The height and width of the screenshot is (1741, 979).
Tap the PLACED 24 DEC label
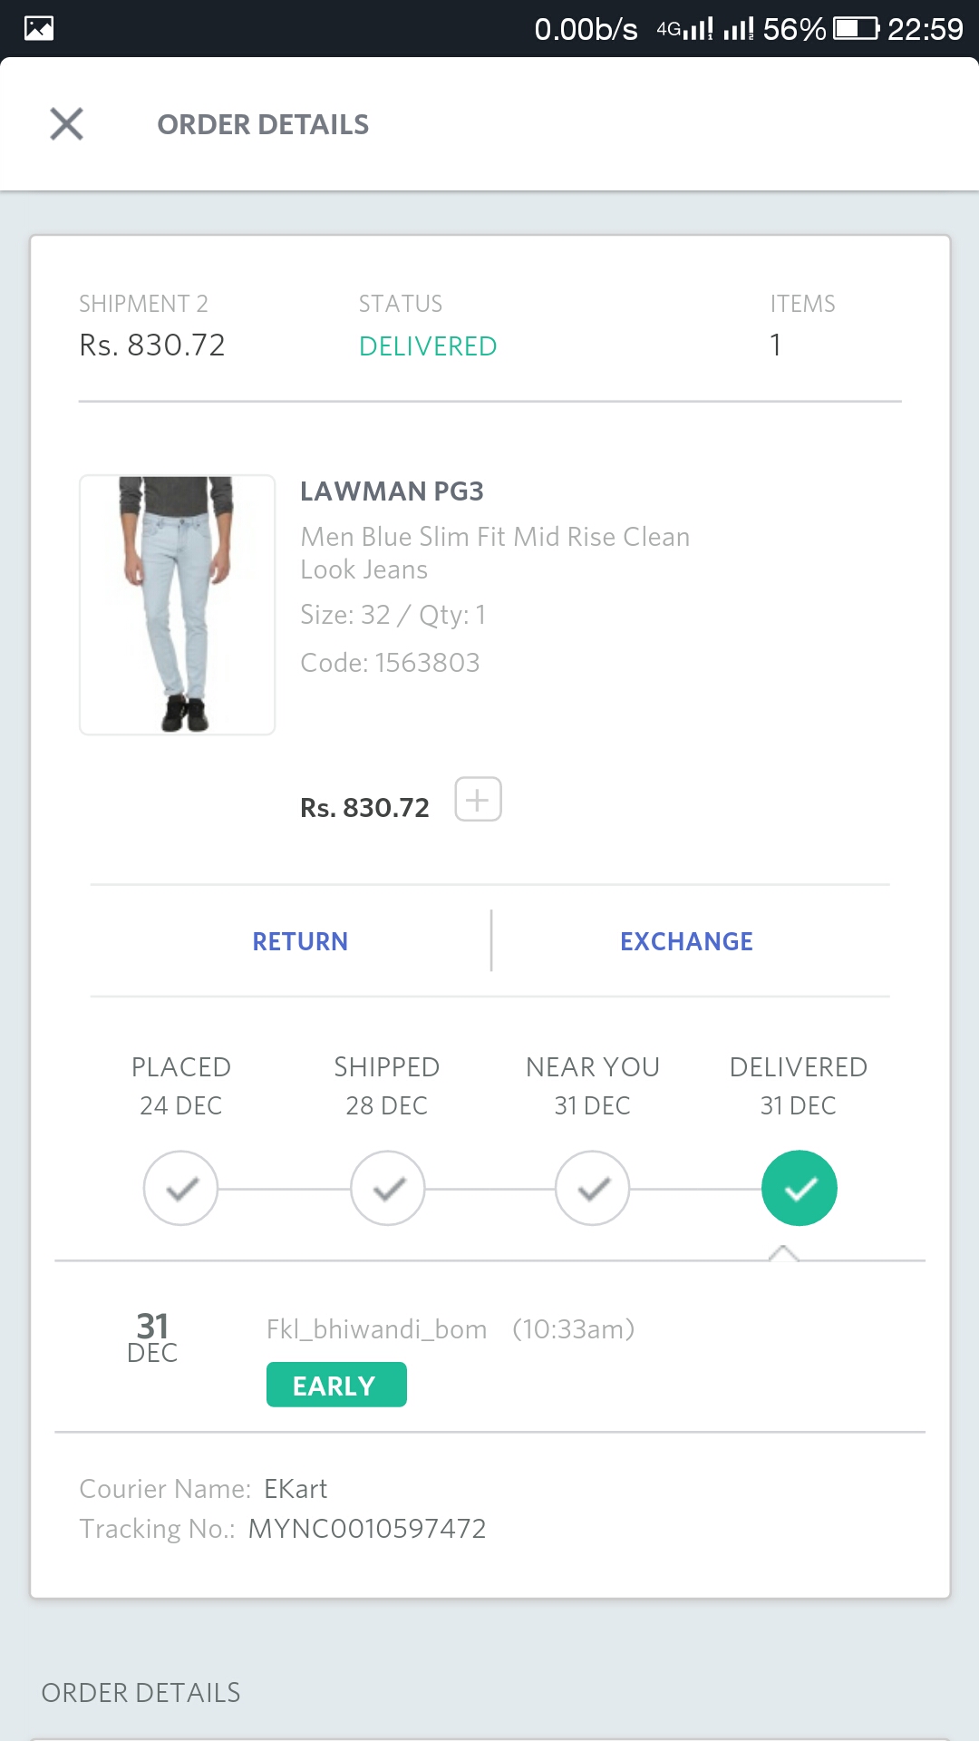coord(181,1085)
